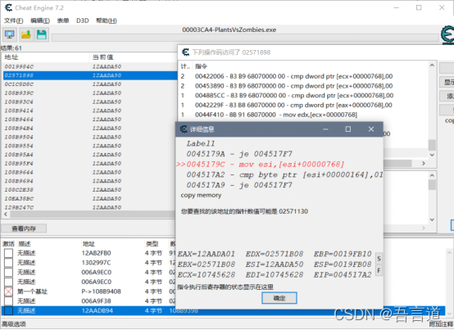Image resolution: width=454 pixels, height=330 pixels.
Task: Click the Cheat Engine logo at top right
Action: [x=447, y=35]
